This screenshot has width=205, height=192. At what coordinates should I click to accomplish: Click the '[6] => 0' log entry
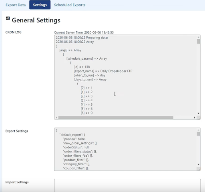(86, 113)
